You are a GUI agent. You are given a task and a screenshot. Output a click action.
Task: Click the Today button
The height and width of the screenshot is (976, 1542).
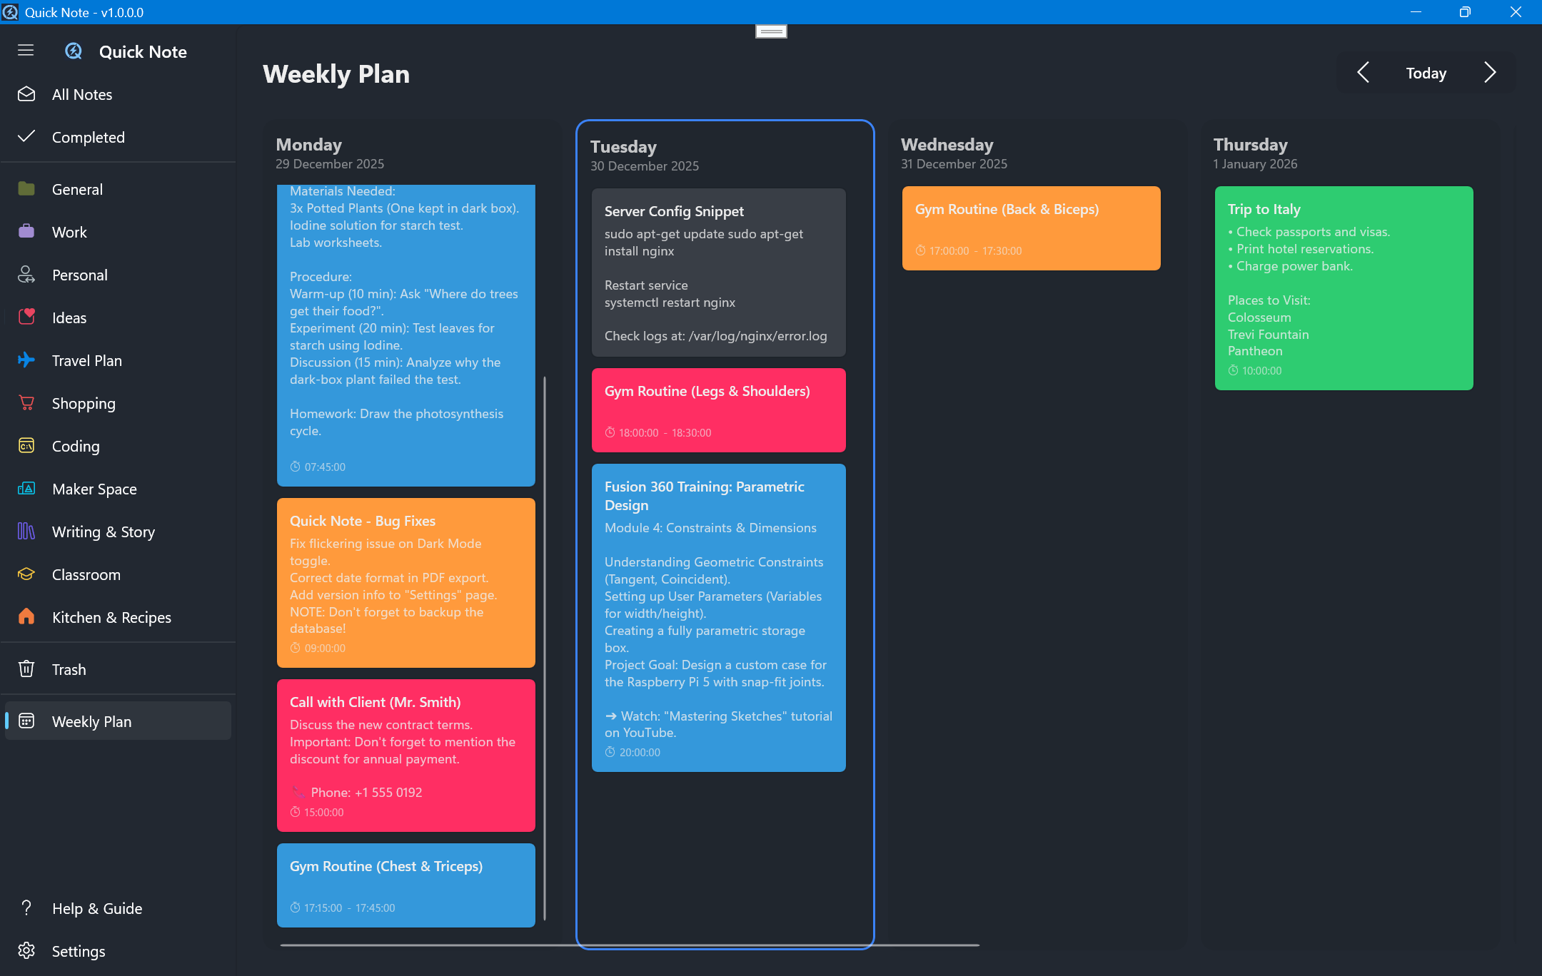(1426, 73)
